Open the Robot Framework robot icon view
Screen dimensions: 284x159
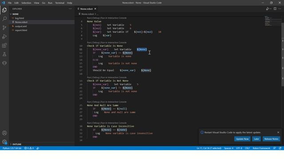coord(4,63)
